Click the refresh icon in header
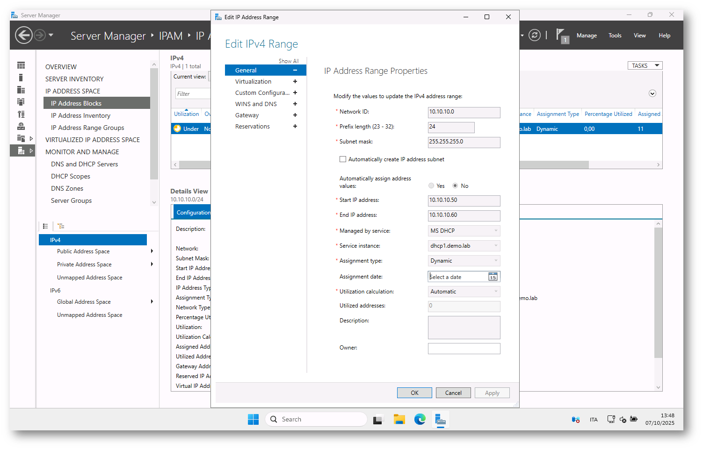Viewport: 703px width, 450px height. pyautogui.click(x=534, y=35)
